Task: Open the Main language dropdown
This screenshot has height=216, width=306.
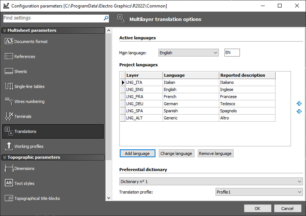Action: pos(188,53)
